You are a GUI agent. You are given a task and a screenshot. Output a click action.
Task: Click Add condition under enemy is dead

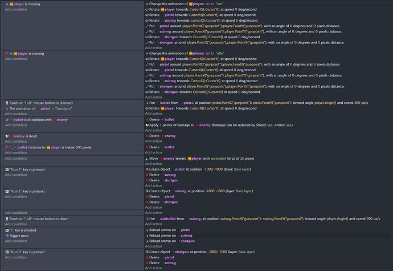[x=15, y=141]
